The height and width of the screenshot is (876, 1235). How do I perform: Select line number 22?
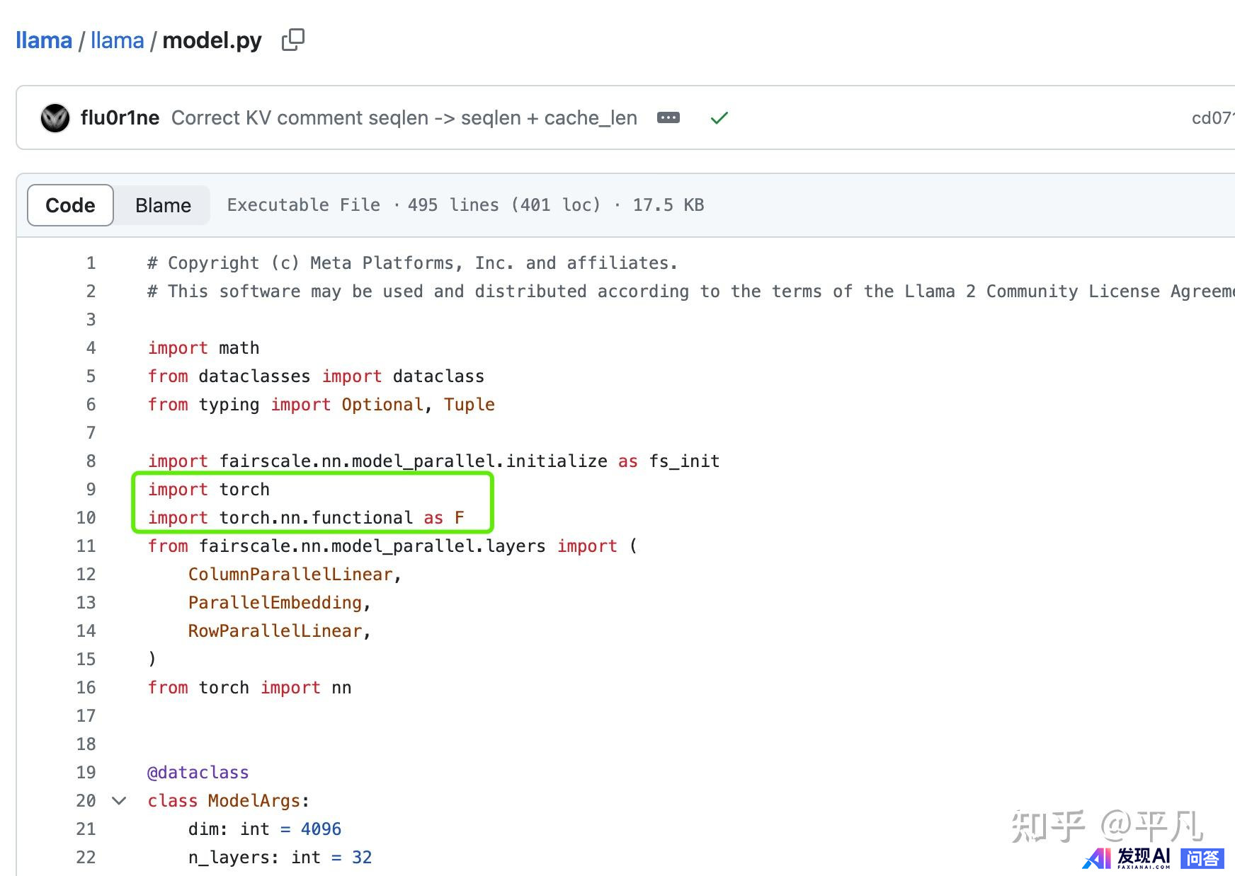[86, 858]
